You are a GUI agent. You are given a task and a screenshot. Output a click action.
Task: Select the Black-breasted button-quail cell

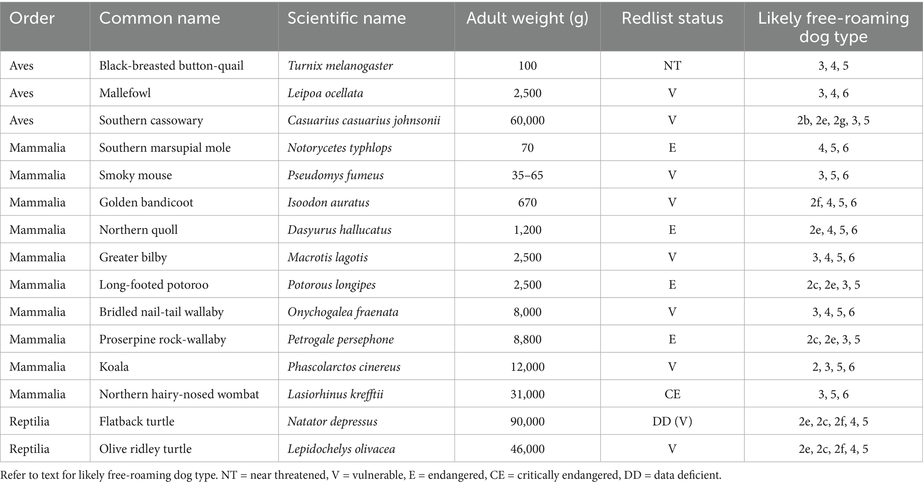(171, 66)
